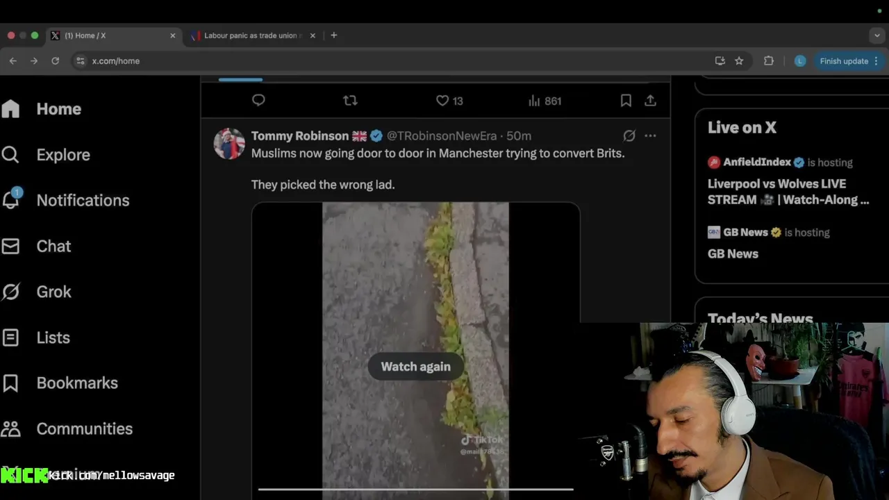This screenshot has width=889, height=500.
Task: Close the Labour panic tab
Action: pos(313,35)
